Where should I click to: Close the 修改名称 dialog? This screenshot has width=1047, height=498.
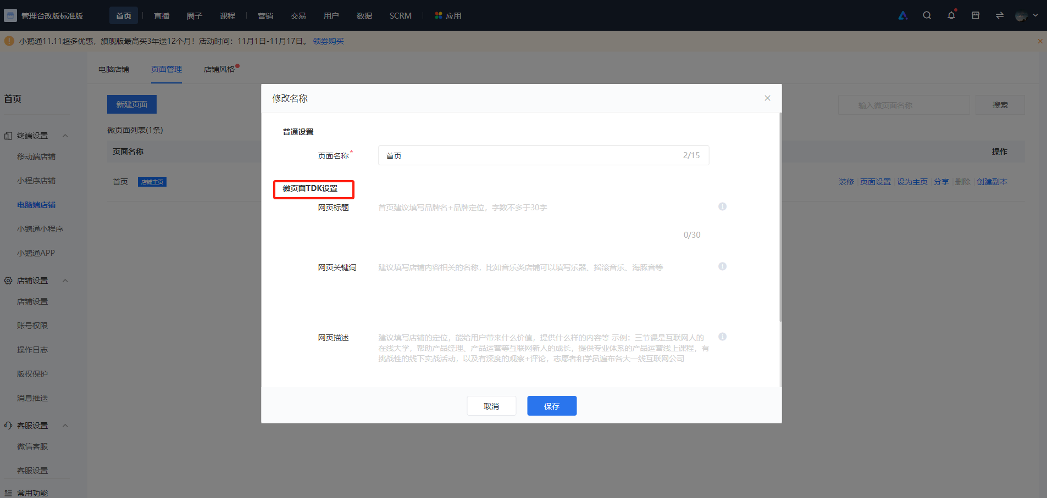point(767,98)
